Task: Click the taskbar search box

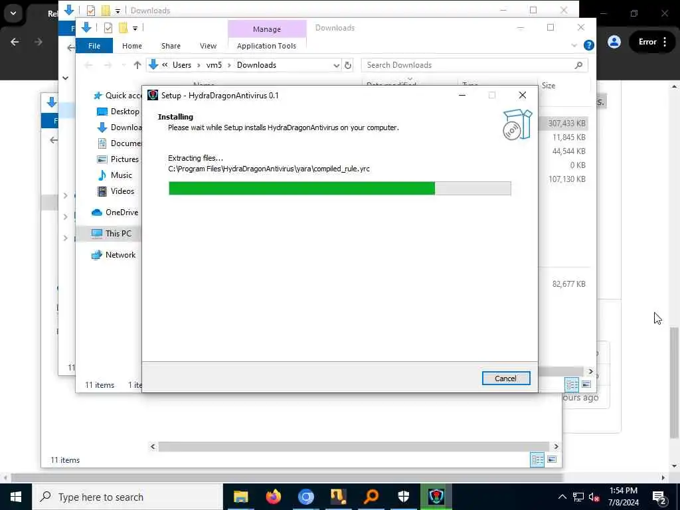Action: tap(127, 497)
